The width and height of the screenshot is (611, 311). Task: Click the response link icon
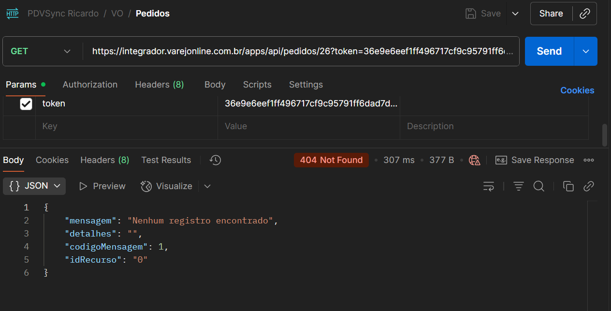pos(588,186)
